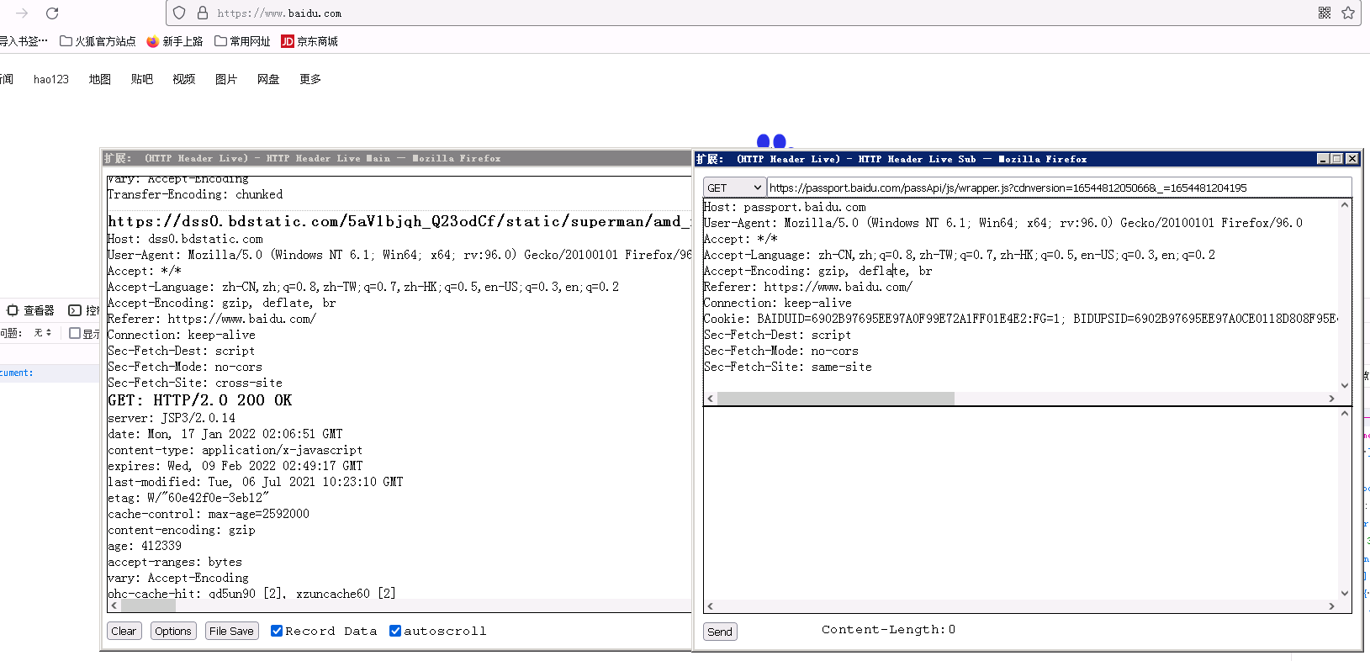The height and width of the screenshot is (661, 1370).
Task: Click the 'age: 412339' line
Action: [x=145, y=546]
